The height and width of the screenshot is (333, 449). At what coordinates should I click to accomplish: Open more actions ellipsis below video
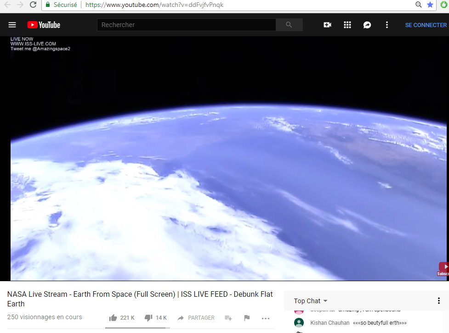point(266,318)
